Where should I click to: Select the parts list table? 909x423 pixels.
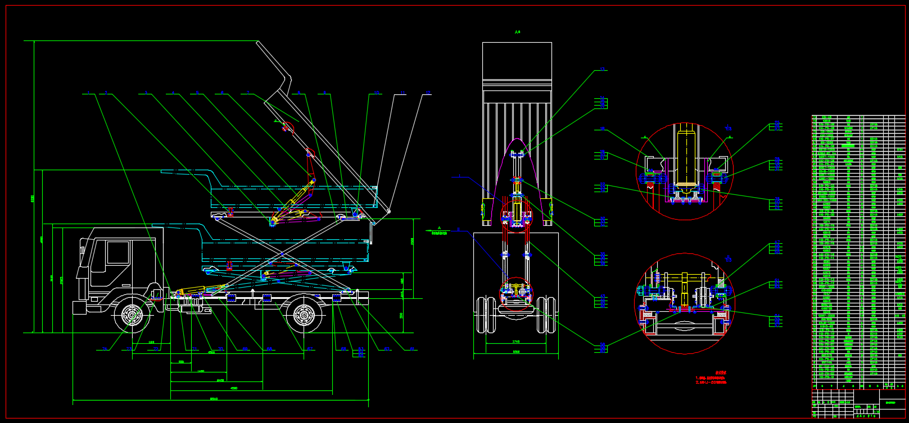click(858, 247)
